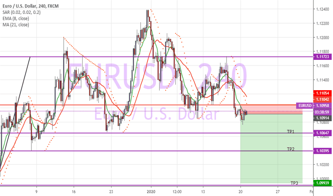
Task: Click the 03:38:59 bar countdown label
Action: pos(322,112)
